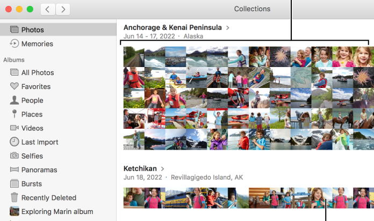Open Exploring Marin album label
Screen dimensions: 374x221
point(57,211)
